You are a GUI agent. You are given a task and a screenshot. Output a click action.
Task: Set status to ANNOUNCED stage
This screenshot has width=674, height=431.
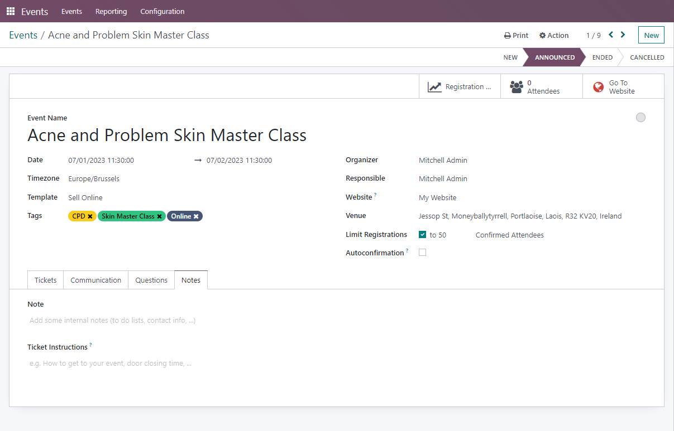click(555, 57)
